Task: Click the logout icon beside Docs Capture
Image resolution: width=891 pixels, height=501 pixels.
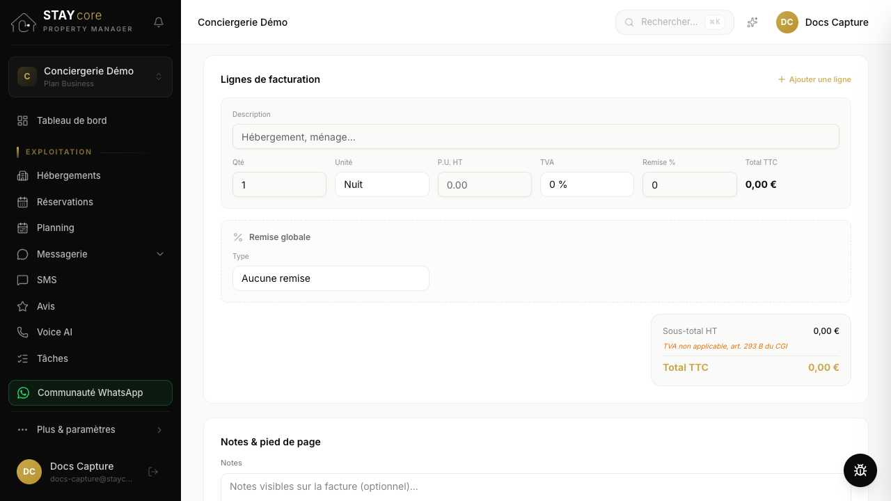Action: click(153, 472)
